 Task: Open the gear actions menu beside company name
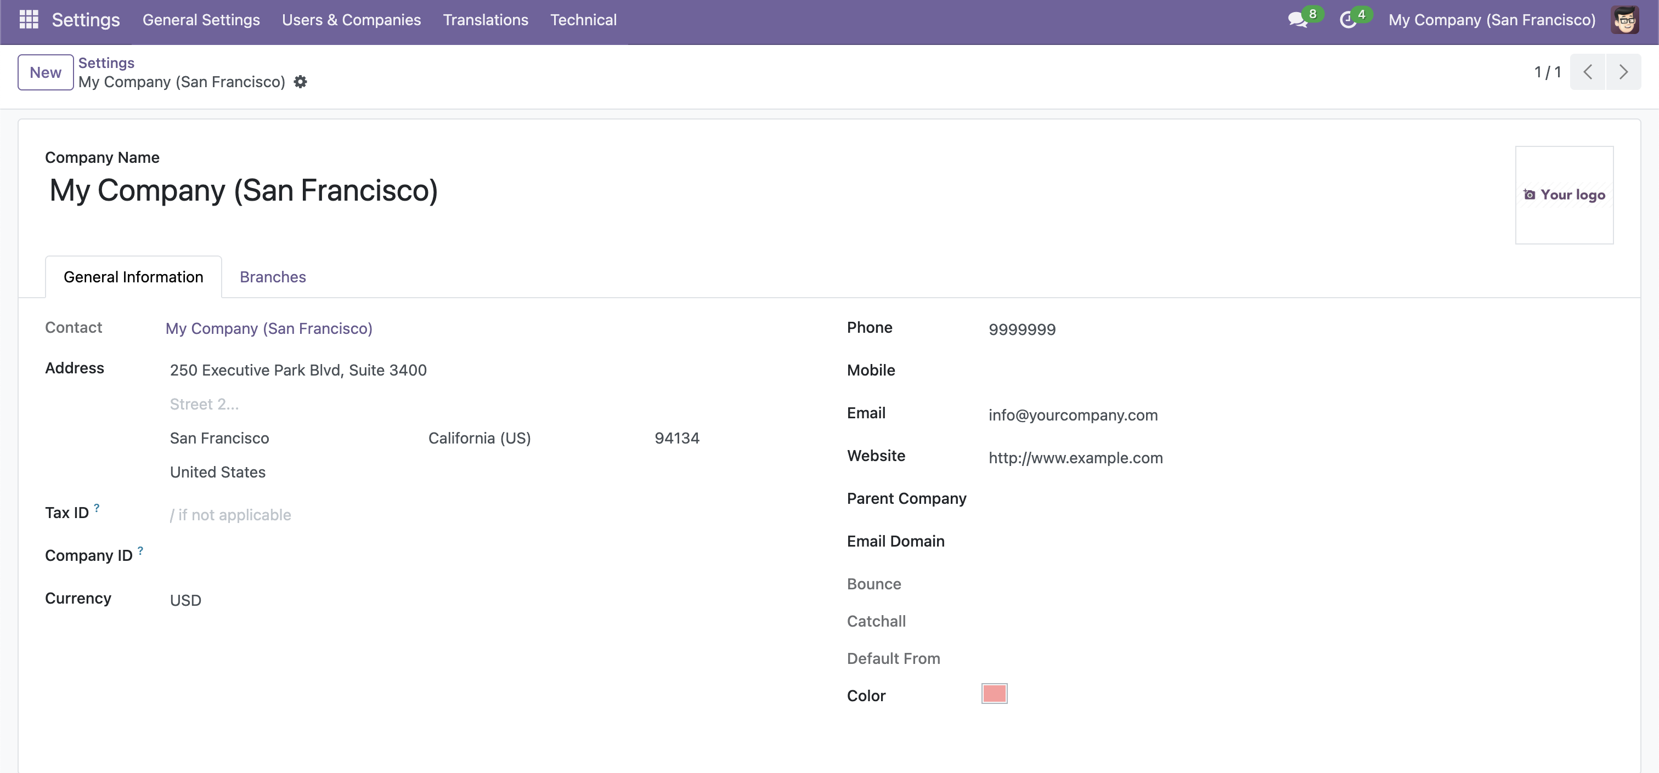tap(300, 82)
